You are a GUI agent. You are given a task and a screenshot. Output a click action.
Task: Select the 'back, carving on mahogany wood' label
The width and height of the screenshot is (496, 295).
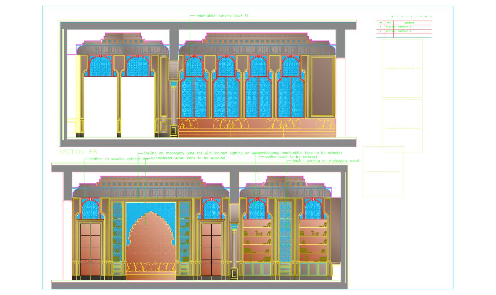(x=326, y=161)
